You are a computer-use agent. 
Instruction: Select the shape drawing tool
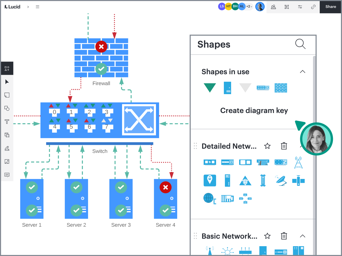(7, 108)
